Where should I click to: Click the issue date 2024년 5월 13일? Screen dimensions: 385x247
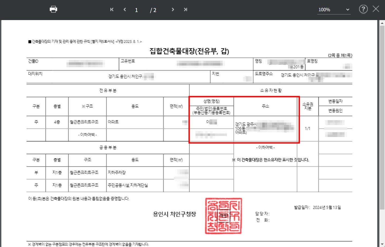(327, 207)
